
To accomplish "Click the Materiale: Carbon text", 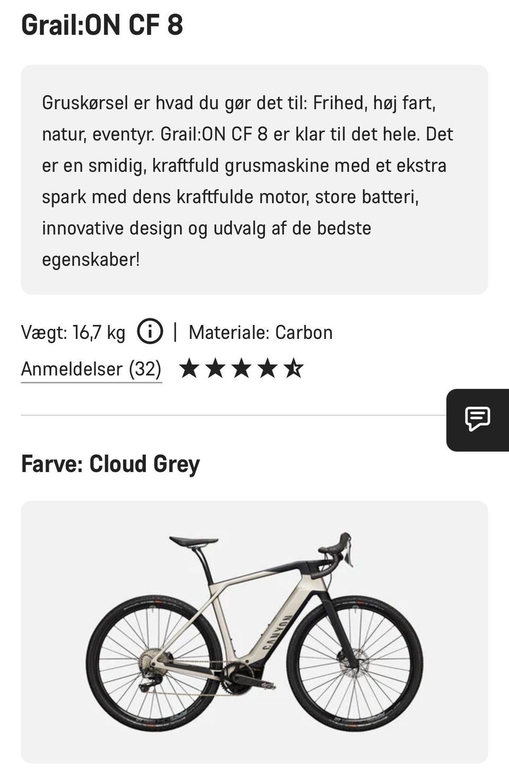I will click(x=261, y=333).
